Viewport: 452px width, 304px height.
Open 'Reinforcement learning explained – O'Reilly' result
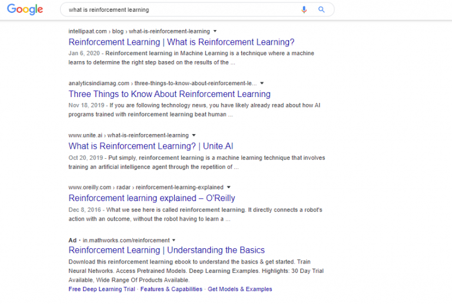pyautogui.click(x=152, y=198)
